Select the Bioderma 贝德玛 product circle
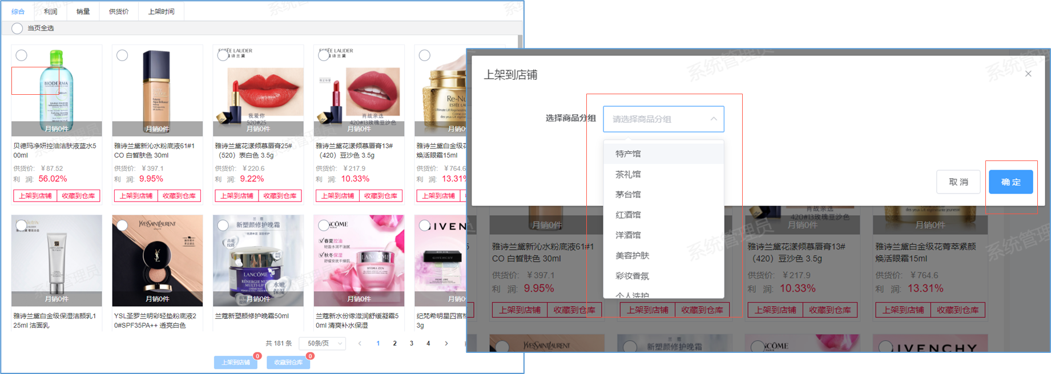This screenshot has height=374, width=1051. point(22,55)
